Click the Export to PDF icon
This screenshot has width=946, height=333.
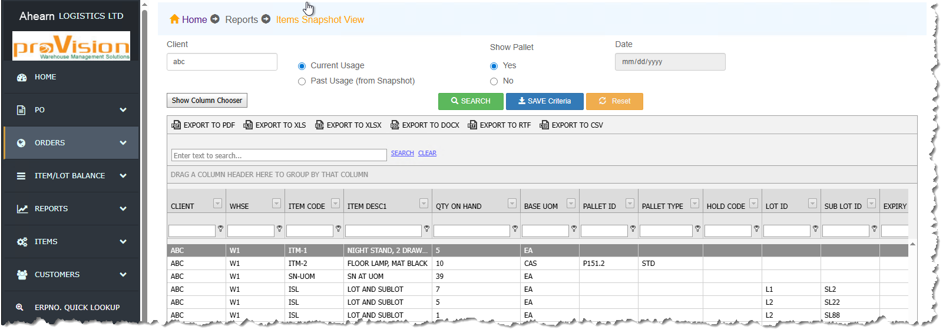176,125
